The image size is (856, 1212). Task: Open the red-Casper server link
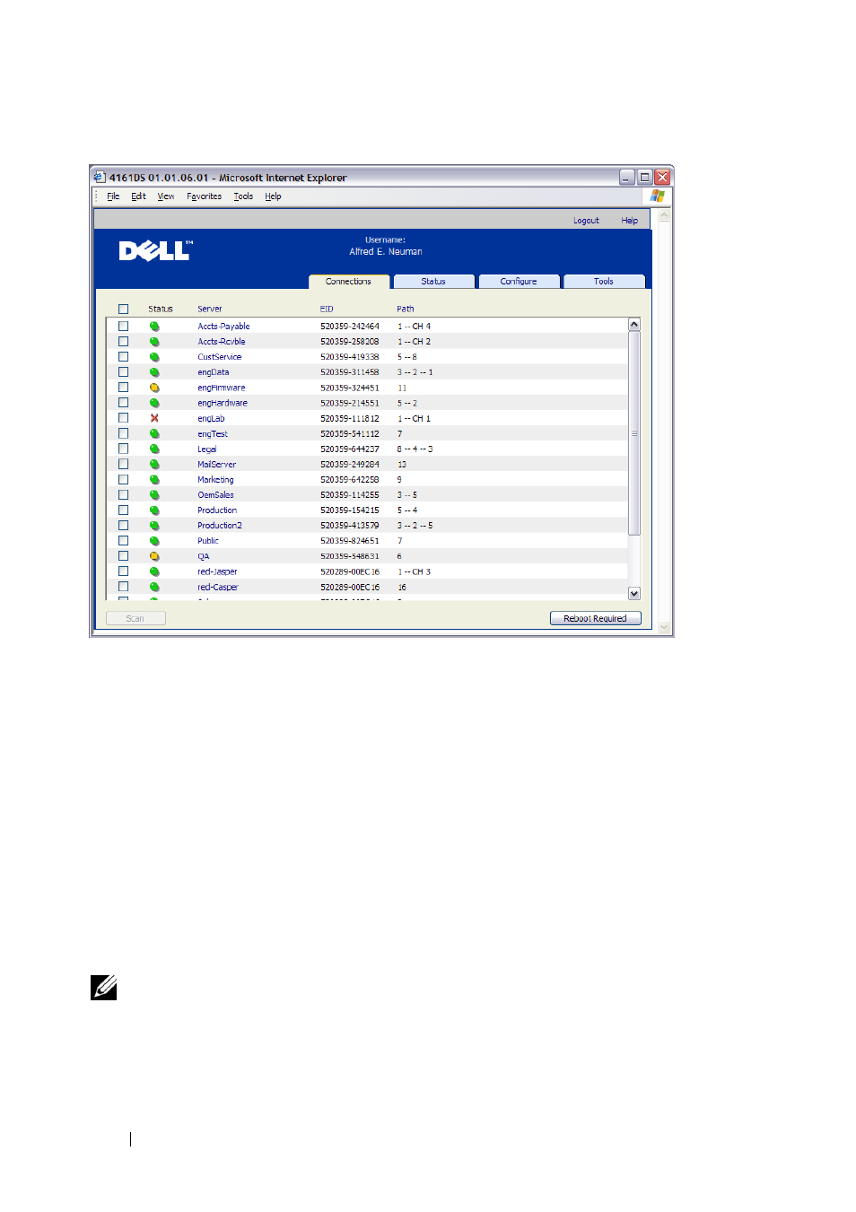[218, 587]
